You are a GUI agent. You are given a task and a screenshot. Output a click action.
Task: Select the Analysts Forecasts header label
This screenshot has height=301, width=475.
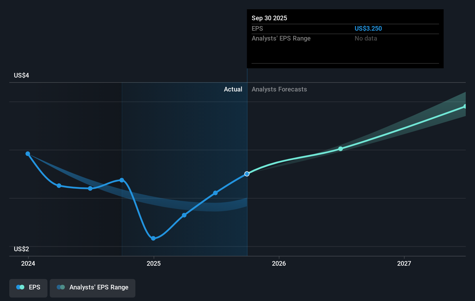pyautogui.click(x=279, y=89)
